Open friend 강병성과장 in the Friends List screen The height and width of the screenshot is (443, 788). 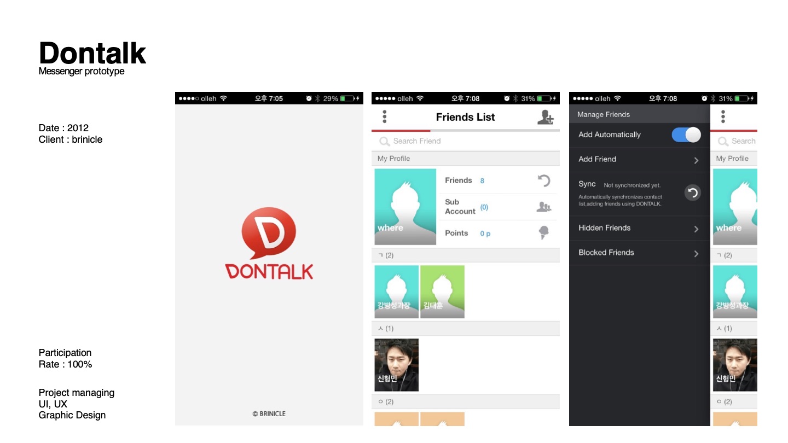click(x=397, y=292)
